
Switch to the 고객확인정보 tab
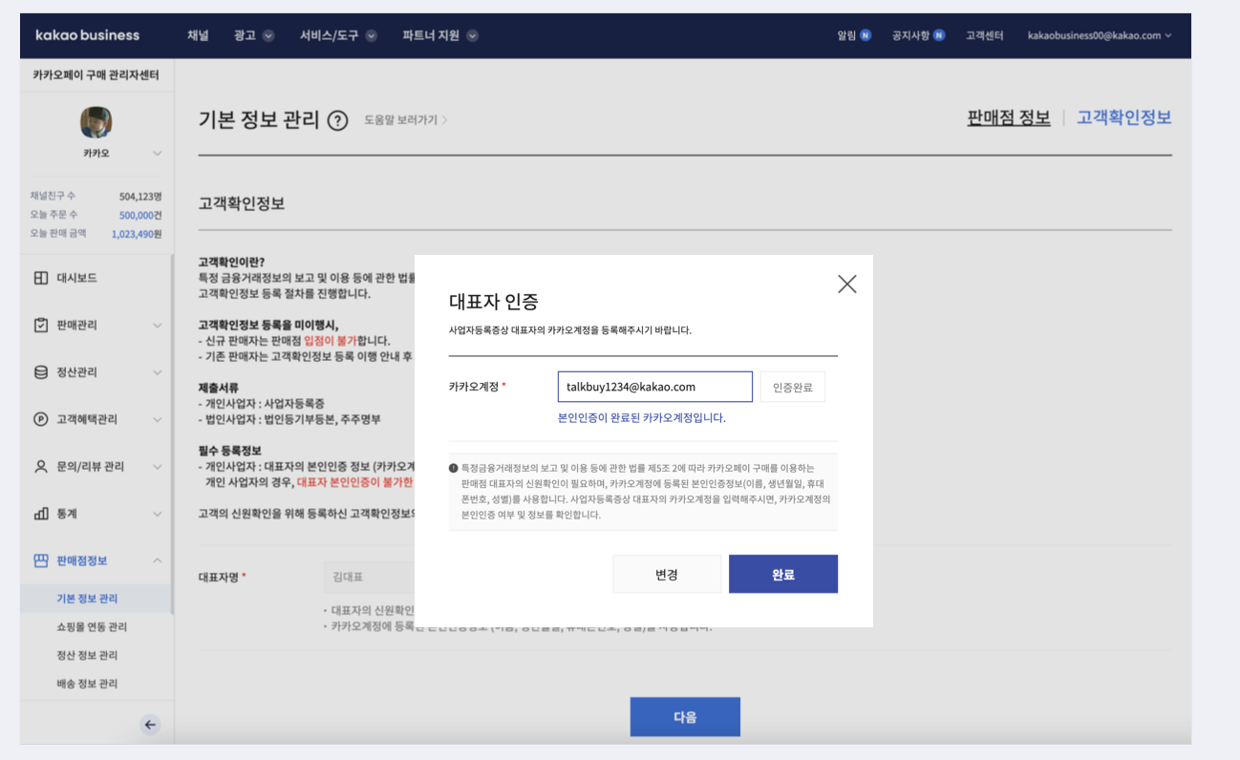point(1124,117)
